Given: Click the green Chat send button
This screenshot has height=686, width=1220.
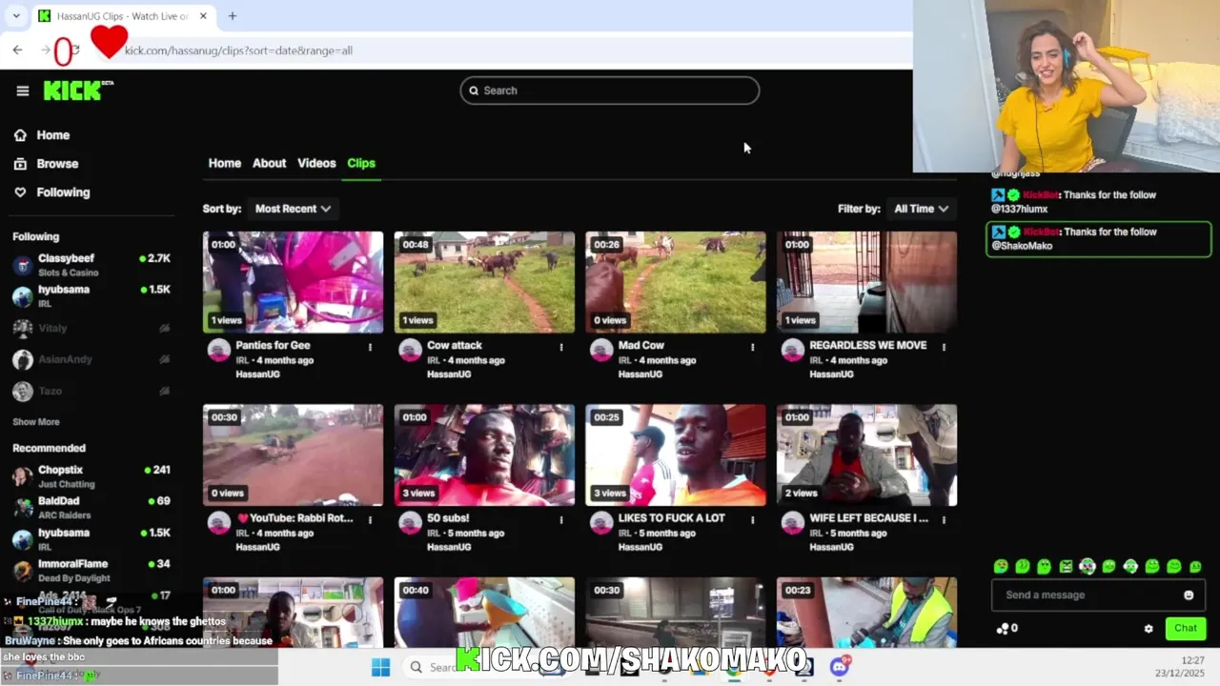Looking at the screenshot, I should [1186, 628].
